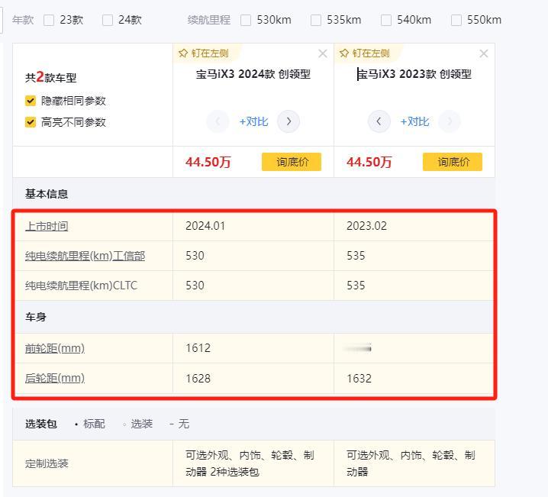Click the 标配 legend entry
548x497 pixels.
tap(90, 424)
